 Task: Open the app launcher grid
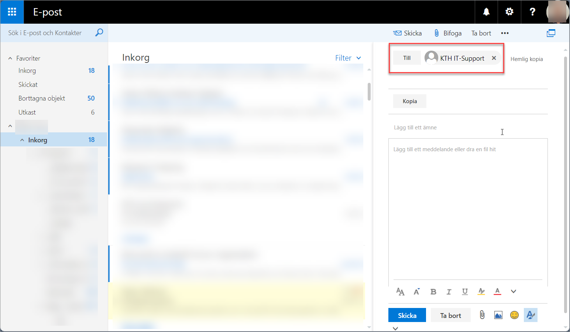12,12
